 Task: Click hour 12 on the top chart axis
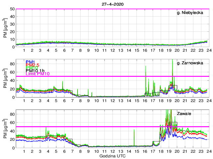click(x=112, y=50)
